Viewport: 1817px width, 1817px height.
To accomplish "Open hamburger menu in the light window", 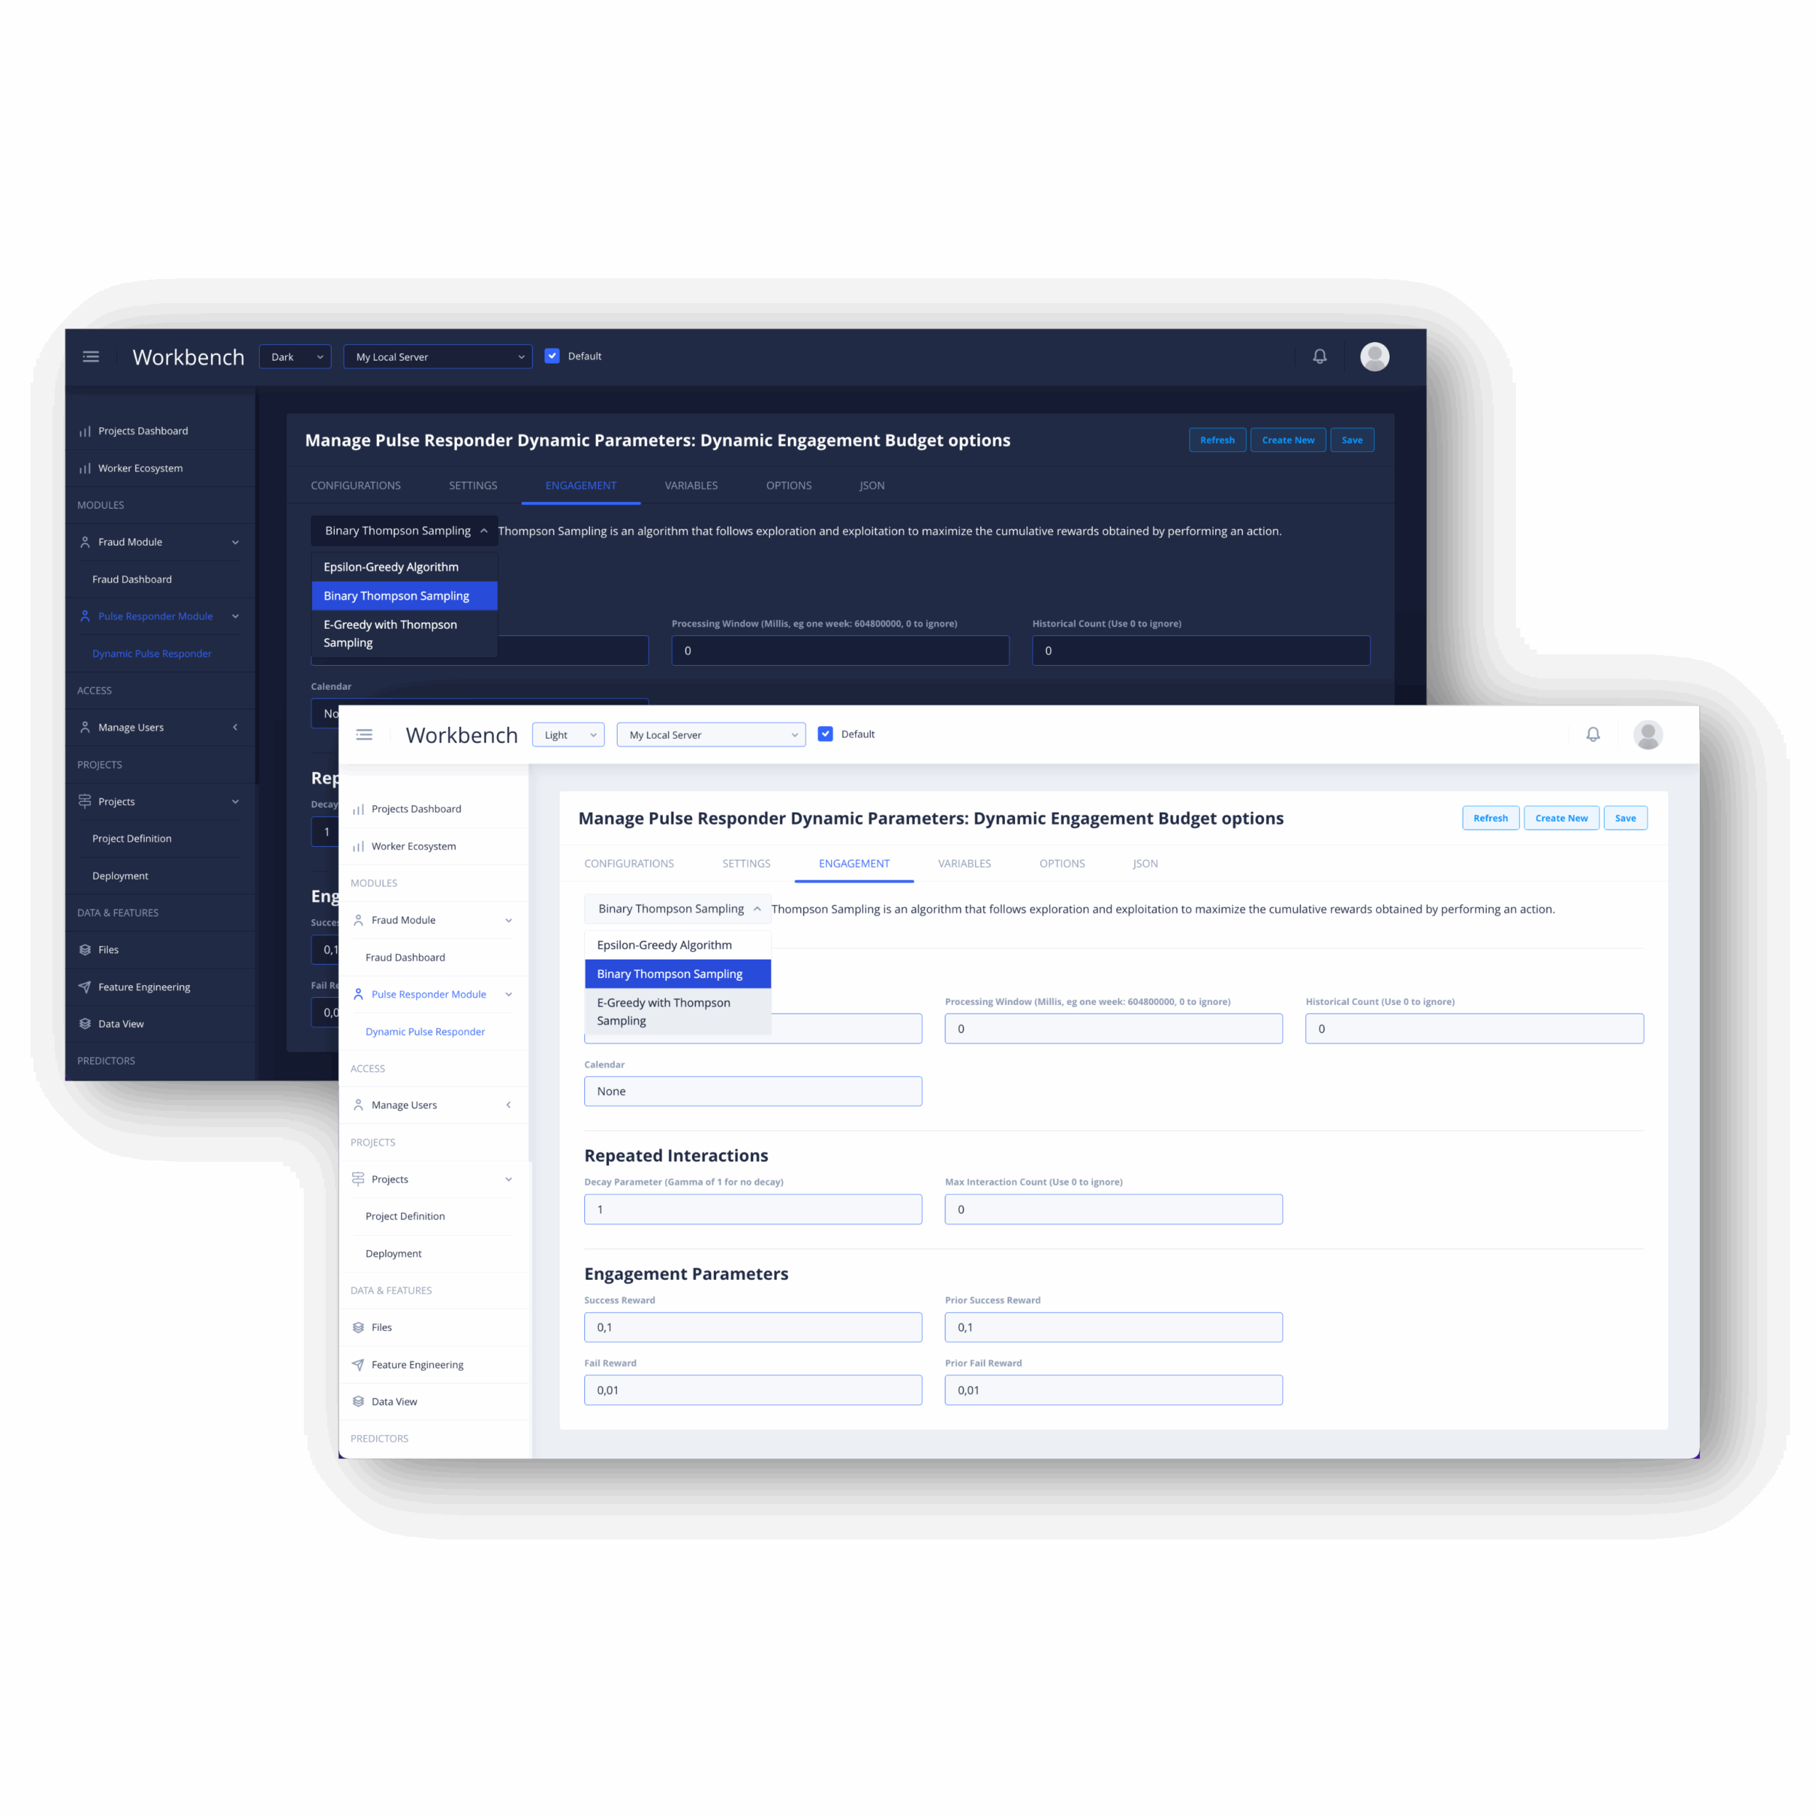I will (364, 735).
